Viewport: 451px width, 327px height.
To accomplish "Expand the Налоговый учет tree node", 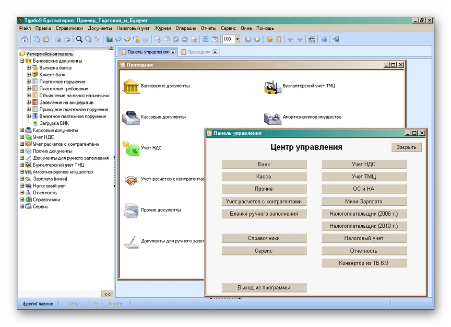I will click(x=22, y=185).
